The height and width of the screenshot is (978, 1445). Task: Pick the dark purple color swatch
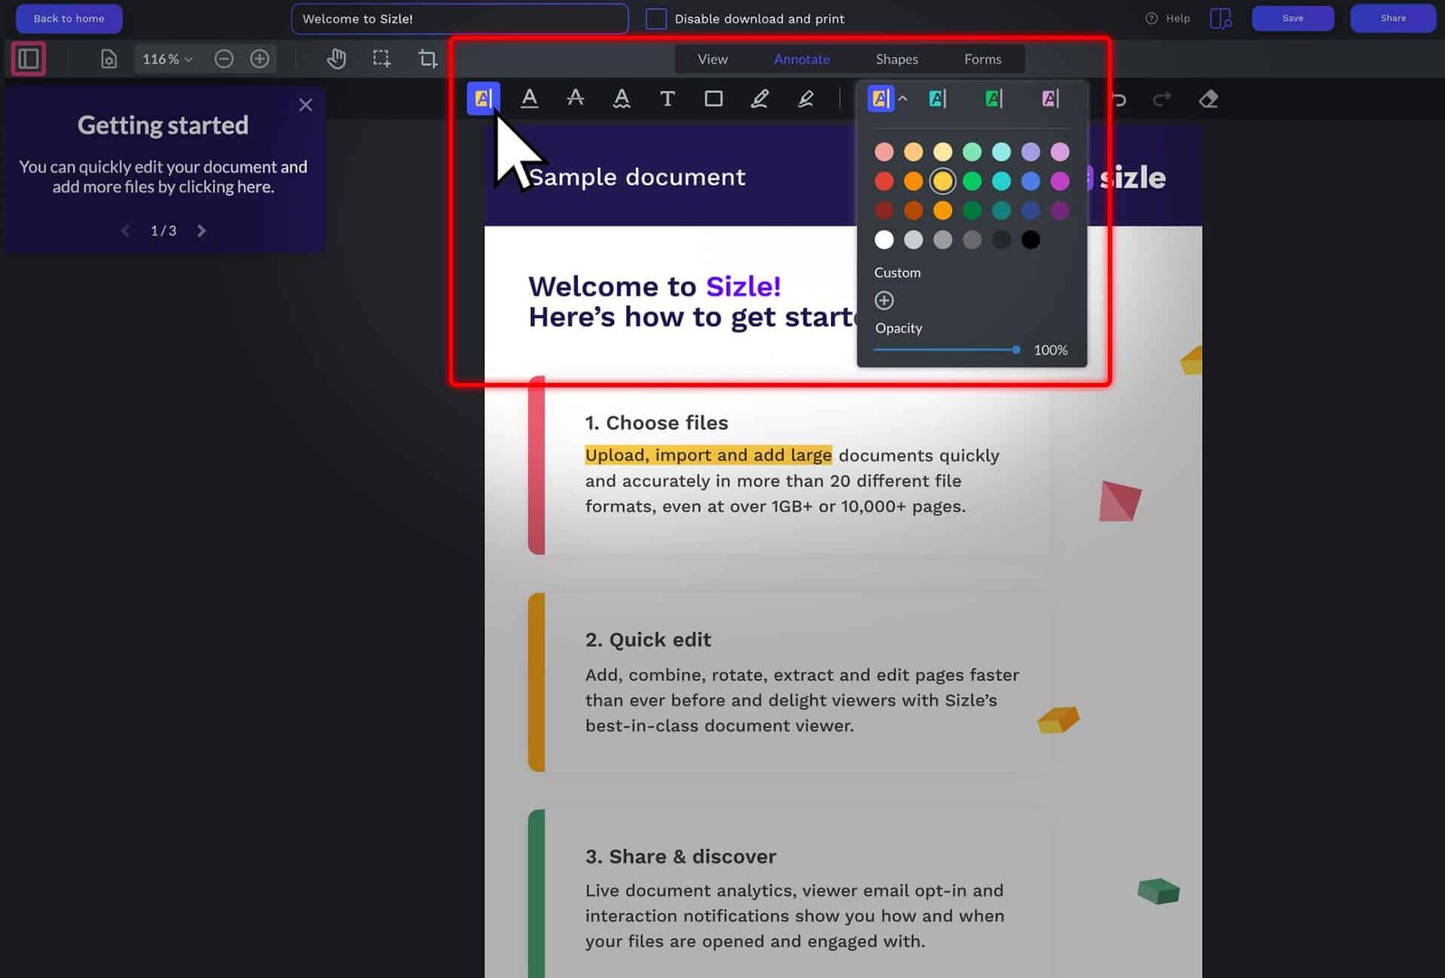1059,210
